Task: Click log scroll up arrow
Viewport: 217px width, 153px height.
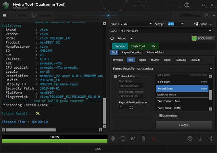Action: [104, 24]
